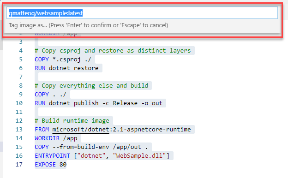Click line number 5 in gutter
288x178 pixels.
[x=21, y=59]
